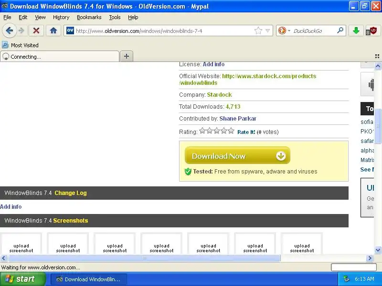Click the Screenshots heading link
The height and width of the screenshot is (286, 382).
coord(71,221)
